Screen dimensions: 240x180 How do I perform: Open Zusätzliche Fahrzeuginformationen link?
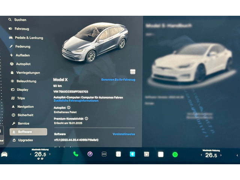76,101
